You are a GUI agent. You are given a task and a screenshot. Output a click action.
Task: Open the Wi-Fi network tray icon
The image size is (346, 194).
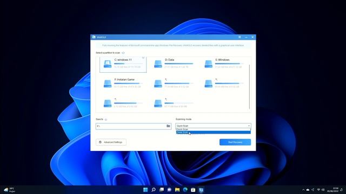click(x=318, y=190)
